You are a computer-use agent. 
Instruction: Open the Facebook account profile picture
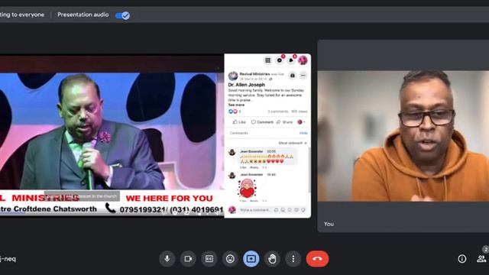click(303, 60)
